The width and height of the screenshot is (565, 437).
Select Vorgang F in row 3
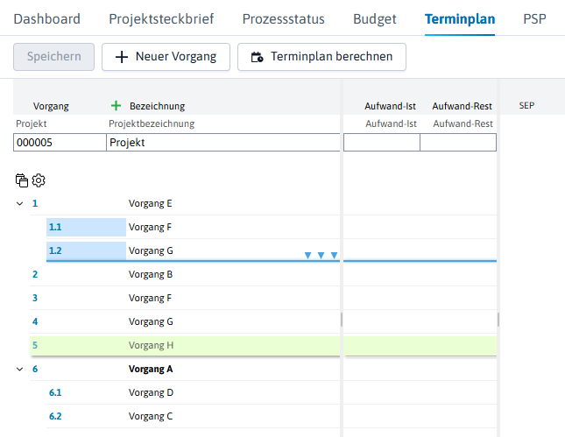pyautogui.click(x=150, y=298)
